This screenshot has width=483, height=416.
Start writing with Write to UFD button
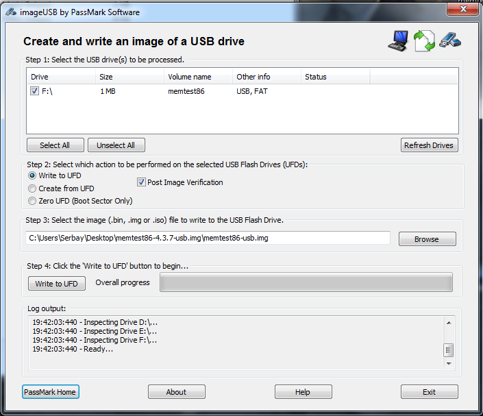click(57, 284)
